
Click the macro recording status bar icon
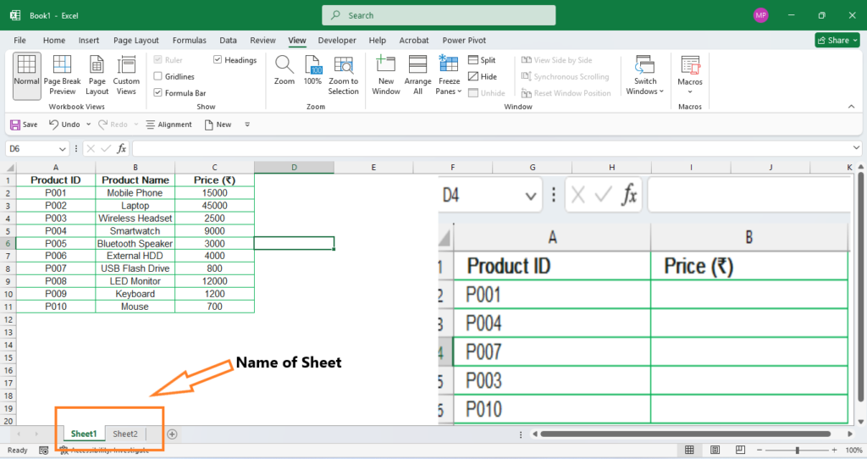coord(44,451)
